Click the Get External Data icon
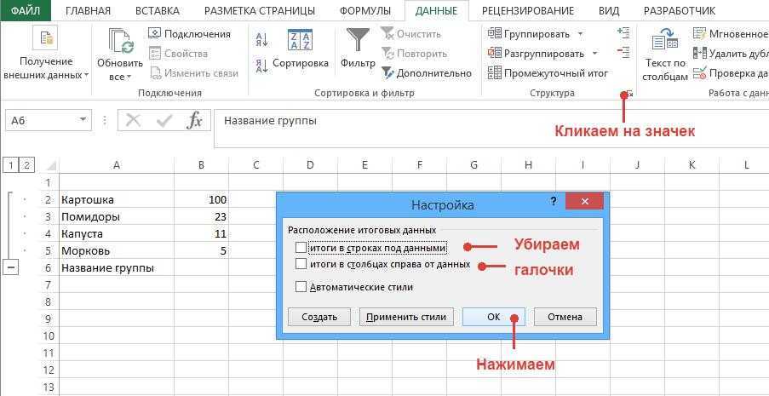The height and width of the screenshot is (396, 769). click(45, 37)
